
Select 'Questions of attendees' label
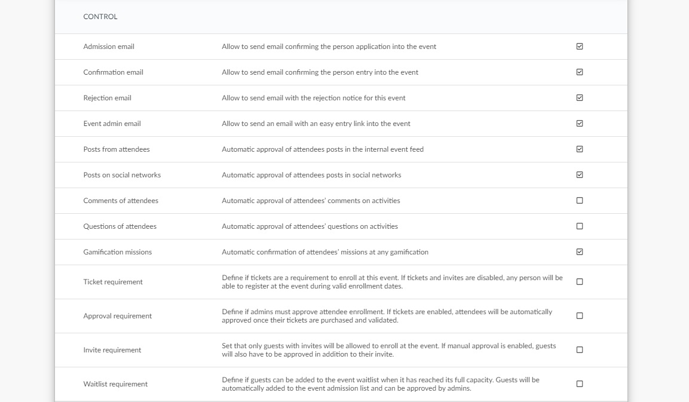pyautogui.click(x=120, y=226)
